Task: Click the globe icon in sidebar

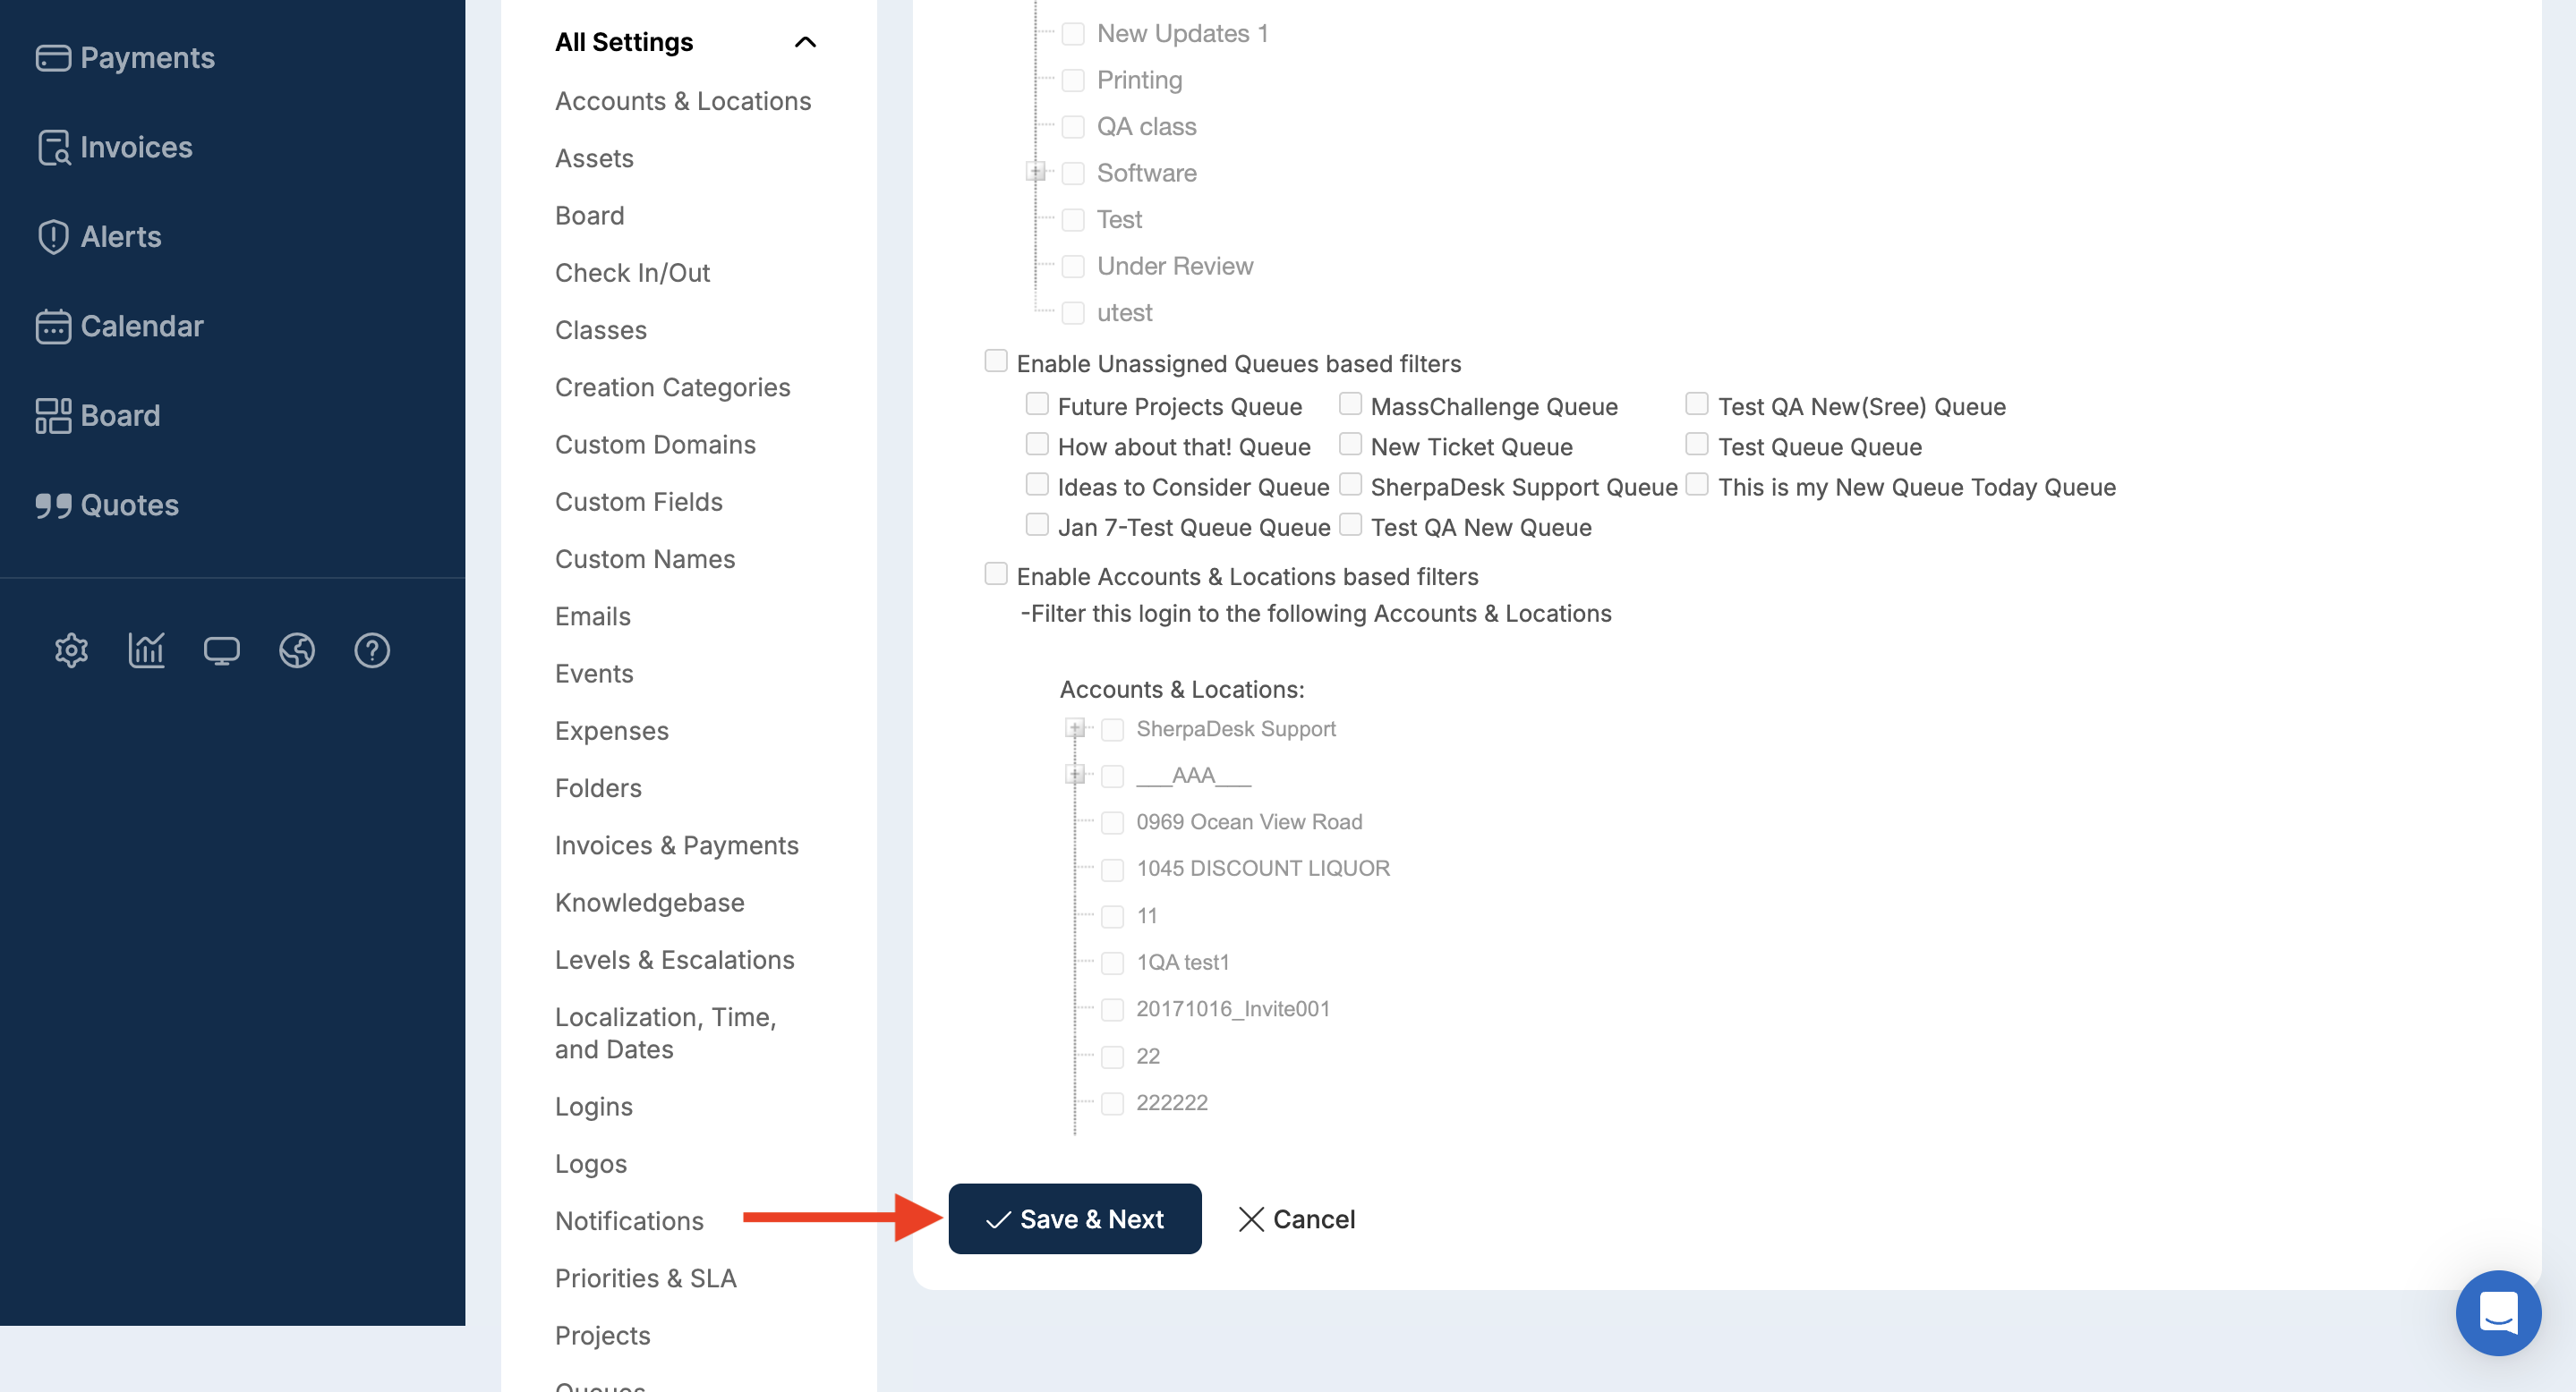Action: point(297,650)
